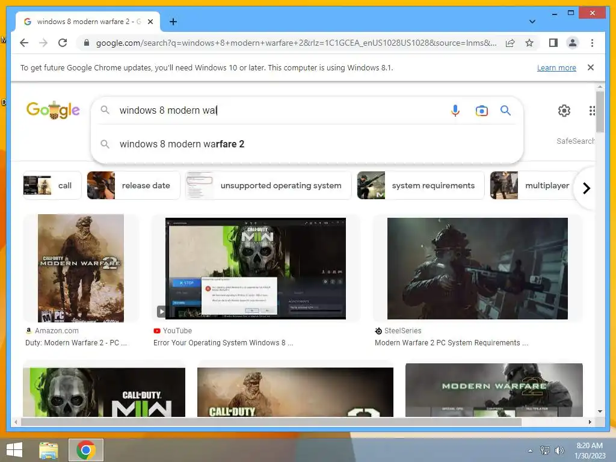Reload the Google search page

click(63, 43)
